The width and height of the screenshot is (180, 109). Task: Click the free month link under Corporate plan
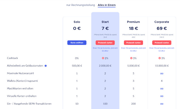tap(162, 49)
